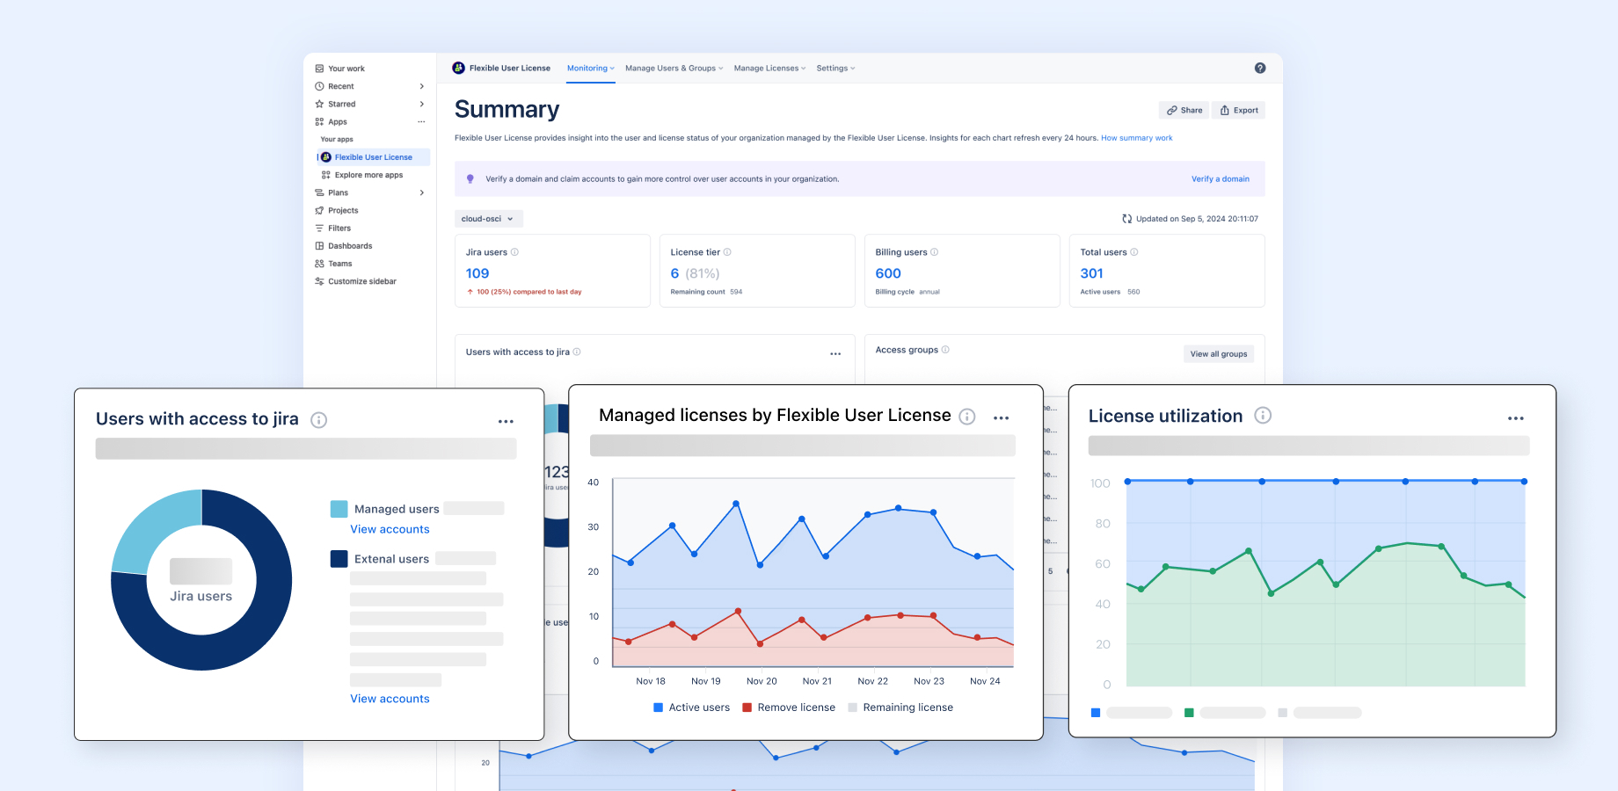Image resolution: width=1618 pixels, height=791 pixels.
Task: Open the Manage Licenses menu
Action: pos(769,69)
